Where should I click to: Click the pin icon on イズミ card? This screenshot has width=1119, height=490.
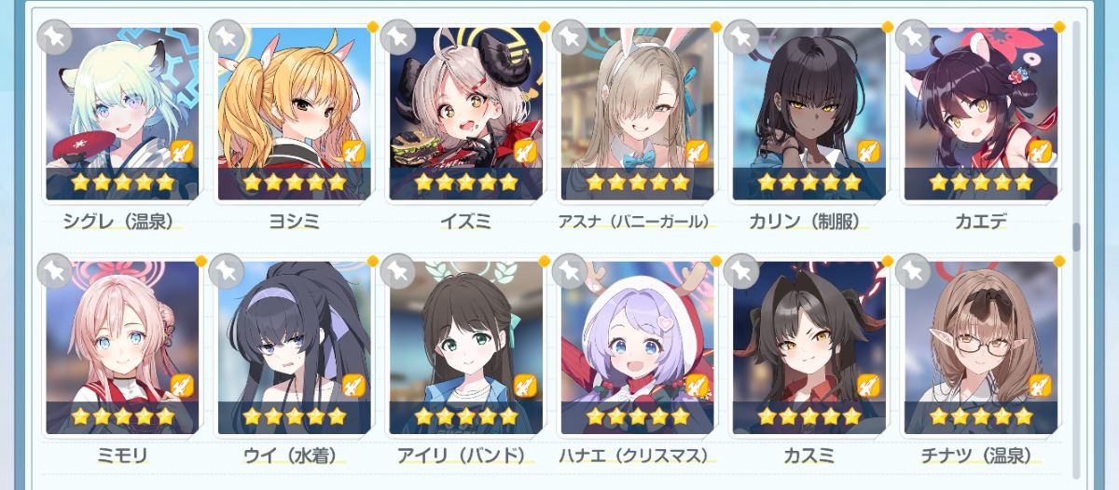(398, 36)
